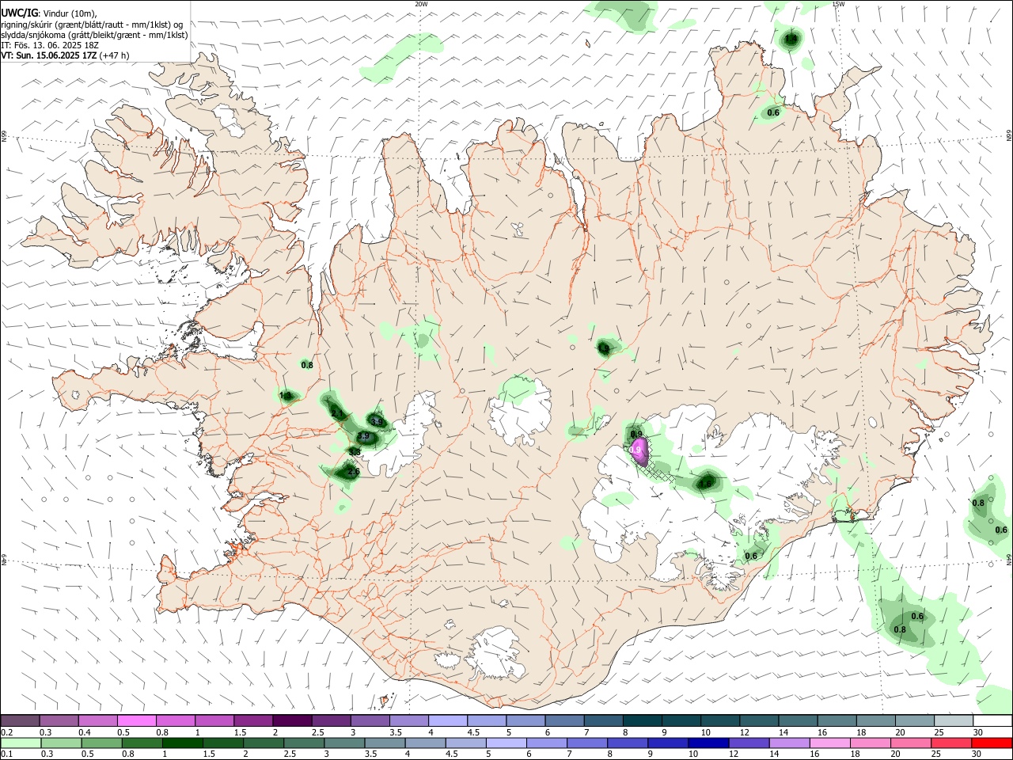The image size is (1013, 760).
Task: Click the "30" label in the top legend row
Action: [978, 732]
